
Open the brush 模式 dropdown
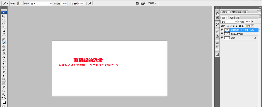(x=41, y=3)
